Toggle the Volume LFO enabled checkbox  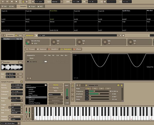pyautogui.click(x=86, y=85)
